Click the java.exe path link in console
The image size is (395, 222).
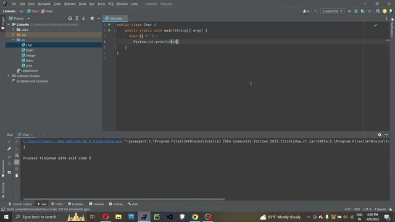[72, 141]
